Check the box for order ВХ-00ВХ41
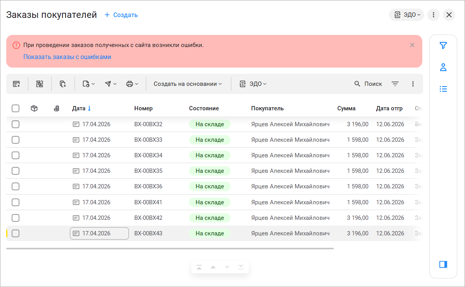This screenshot has height=287, width=465. tap(16, 202)
